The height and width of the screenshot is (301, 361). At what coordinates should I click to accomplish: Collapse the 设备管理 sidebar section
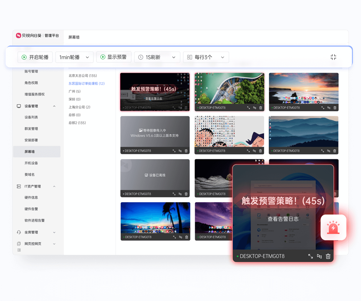coord(54,106)
